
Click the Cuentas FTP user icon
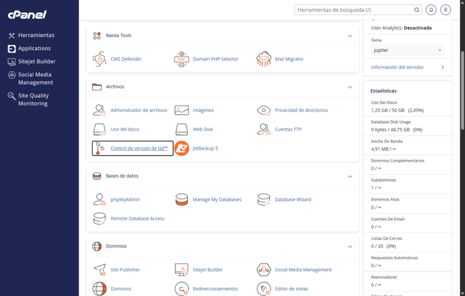click(264, 129)
